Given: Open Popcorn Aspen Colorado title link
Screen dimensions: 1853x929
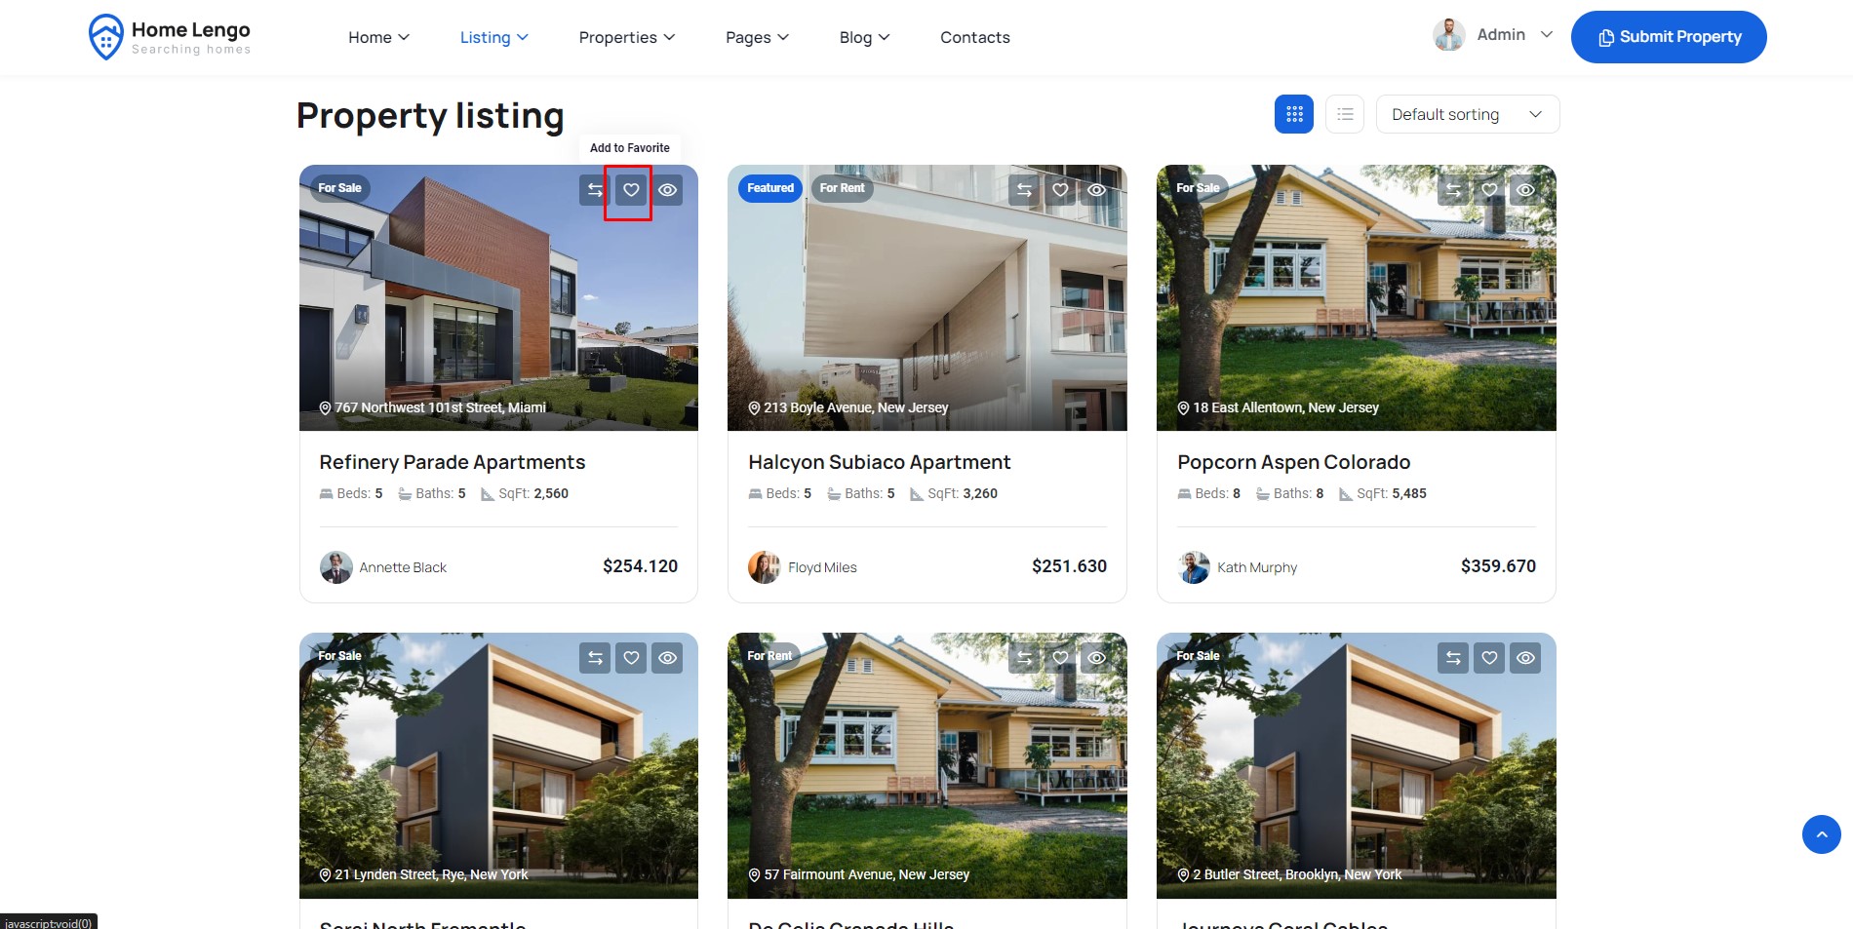Looking at the screenshot, I should point(1294,462).
